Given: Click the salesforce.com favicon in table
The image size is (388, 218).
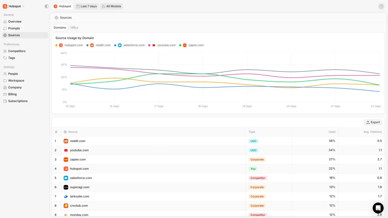Looking at the screenshot, I should click(66, 178).
